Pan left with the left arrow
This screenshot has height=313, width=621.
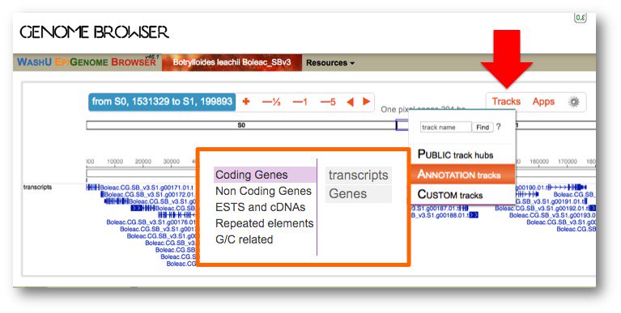pos(350,102)
